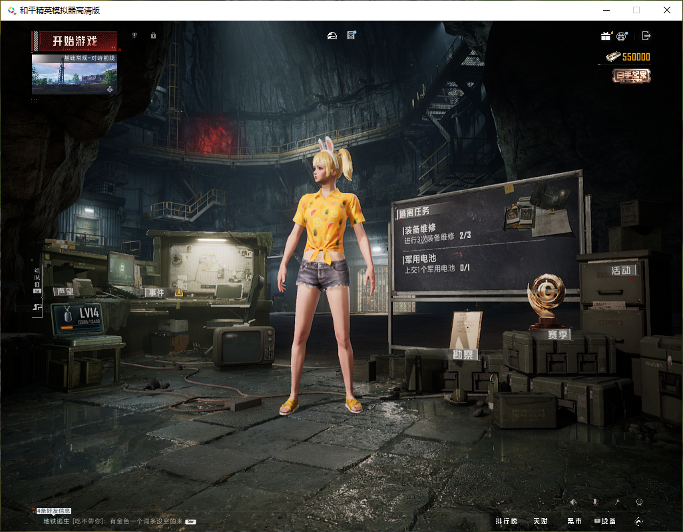Click the emulator logo in the title bar
683x532 pixels.
pos(12,11)
